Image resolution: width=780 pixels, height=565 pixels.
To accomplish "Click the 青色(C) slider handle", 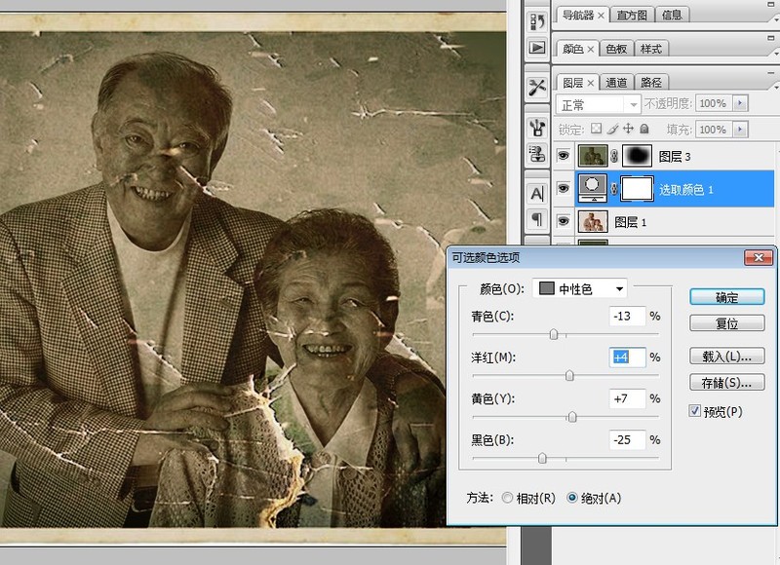I will 554,334.
